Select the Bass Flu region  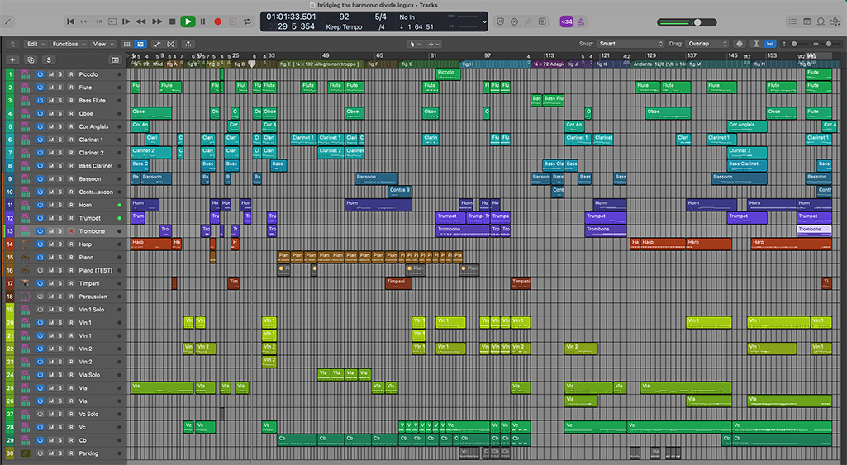pos(554,101)
